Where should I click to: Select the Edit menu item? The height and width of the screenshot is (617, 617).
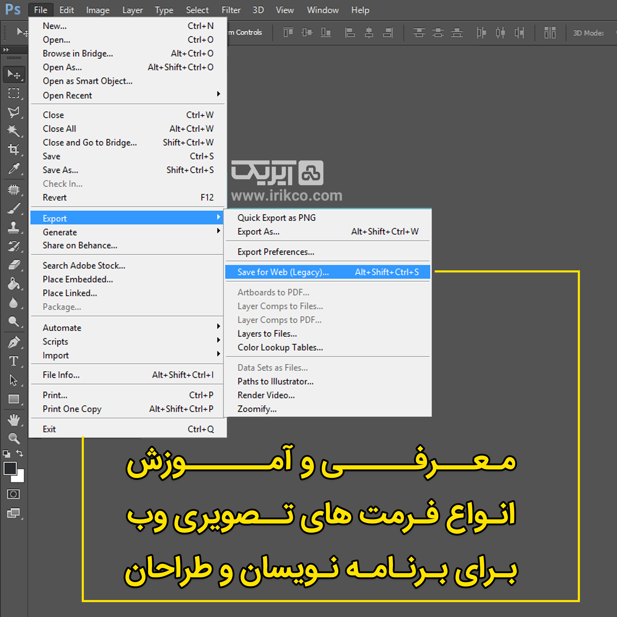[x=67, y=7]
